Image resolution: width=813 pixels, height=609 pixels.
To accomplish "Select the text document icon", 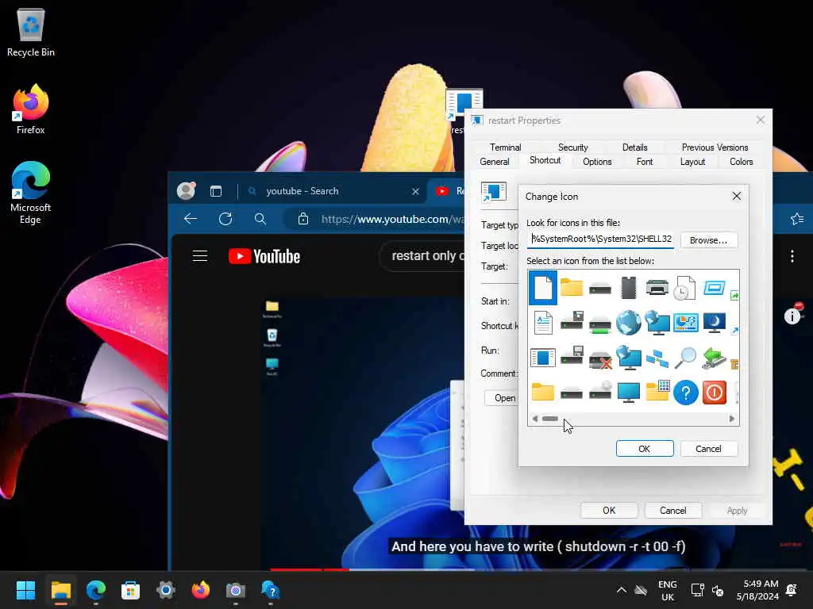I will point(543,323).
